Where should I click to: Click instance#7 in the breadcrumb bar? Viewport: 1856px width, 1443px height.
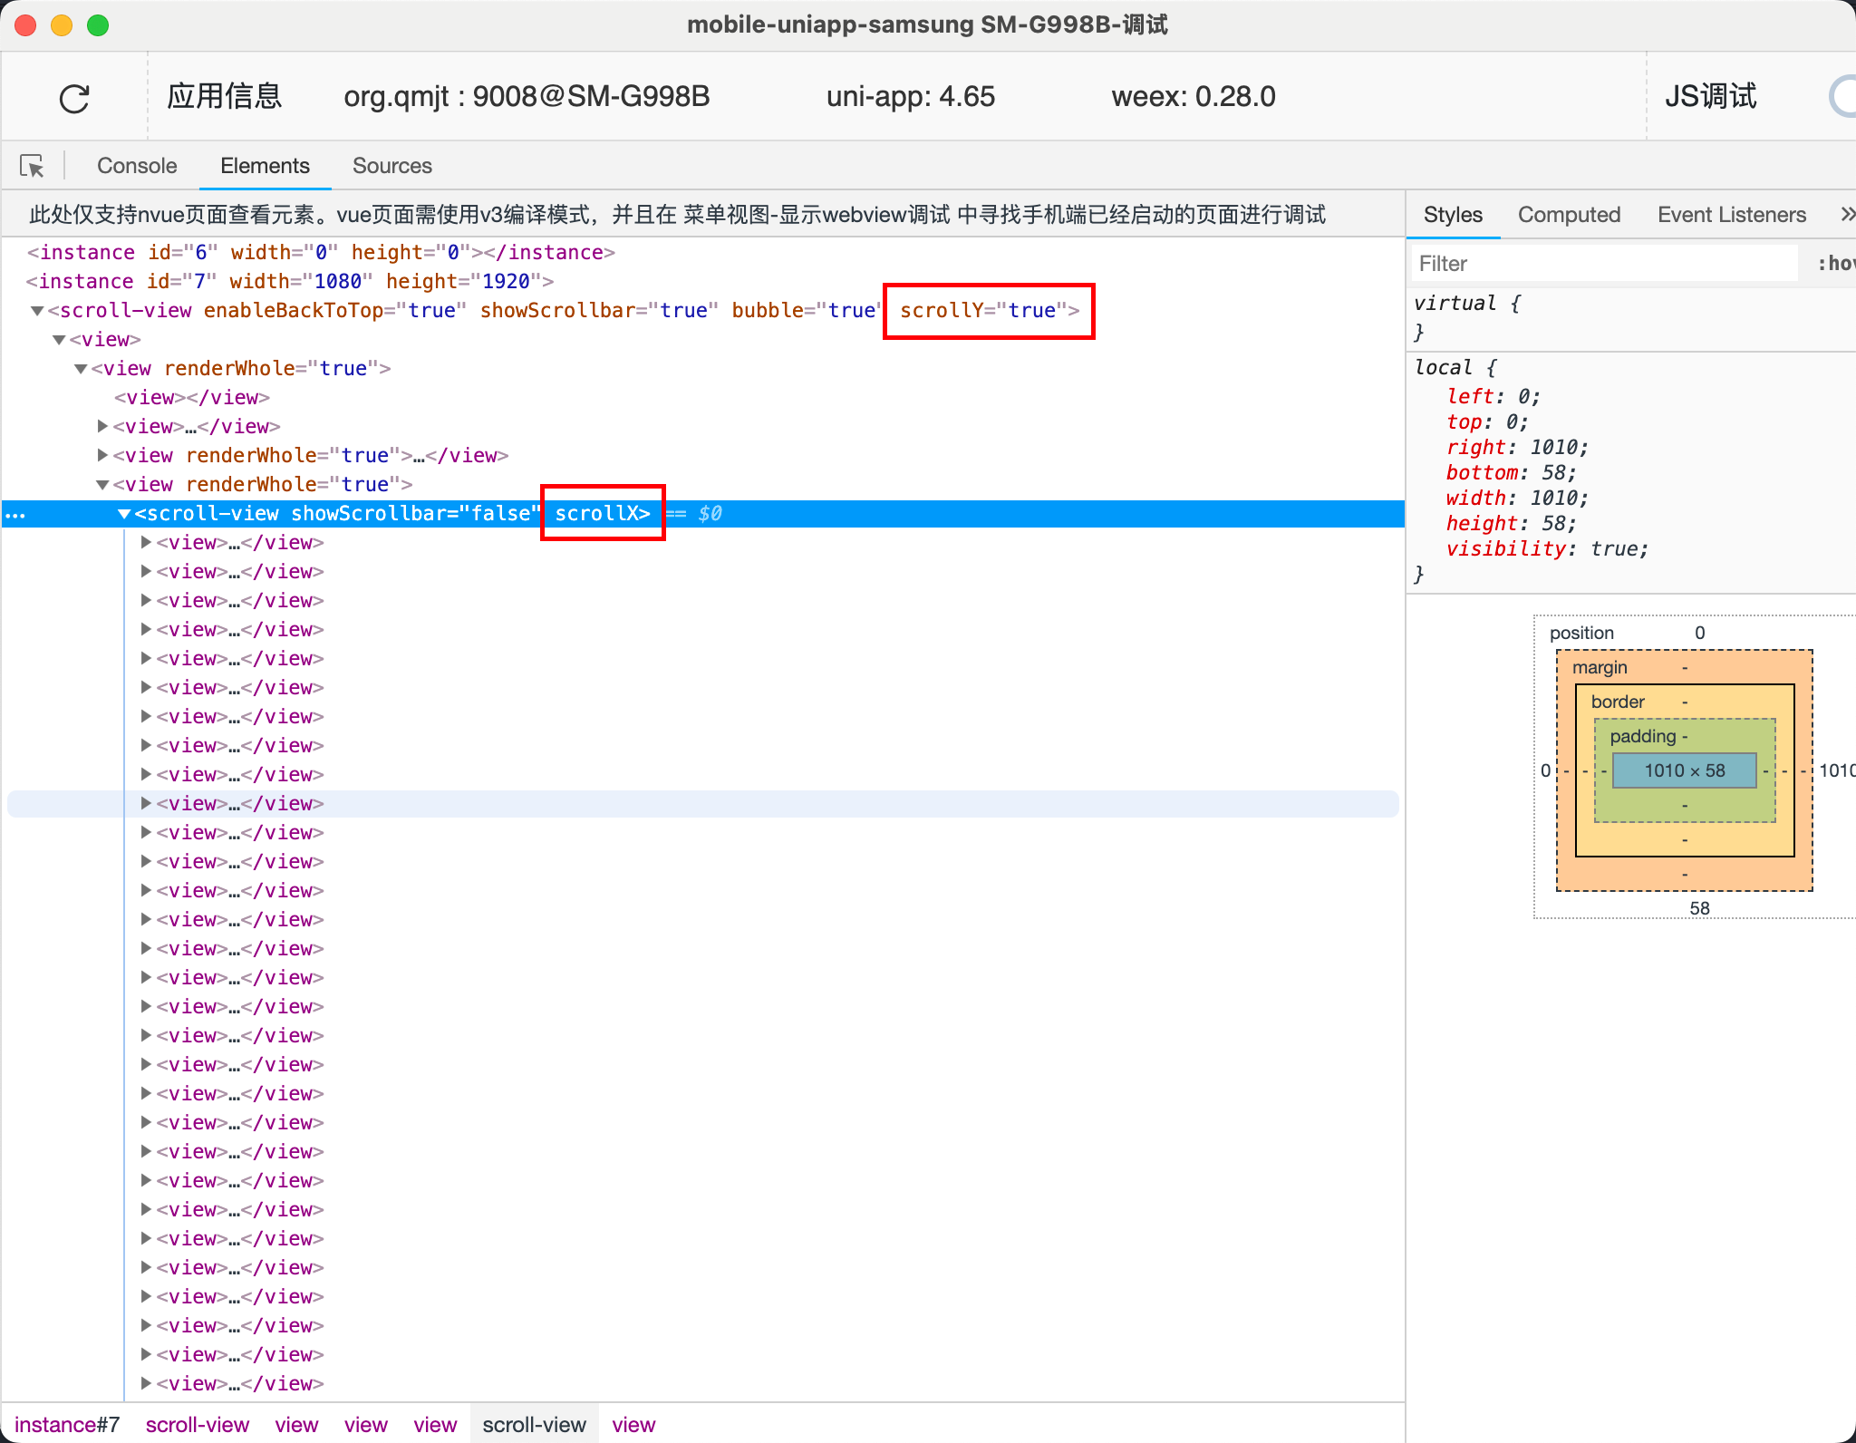(x=67, y=1425)
